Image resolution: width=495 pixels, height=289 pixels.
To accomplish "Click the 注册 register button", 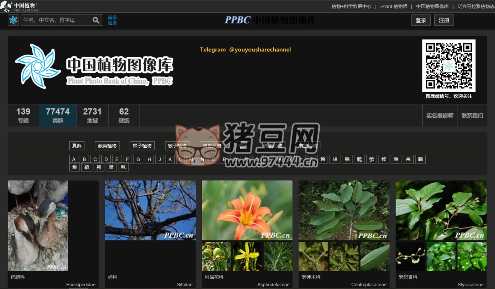I will coord(444,20).
